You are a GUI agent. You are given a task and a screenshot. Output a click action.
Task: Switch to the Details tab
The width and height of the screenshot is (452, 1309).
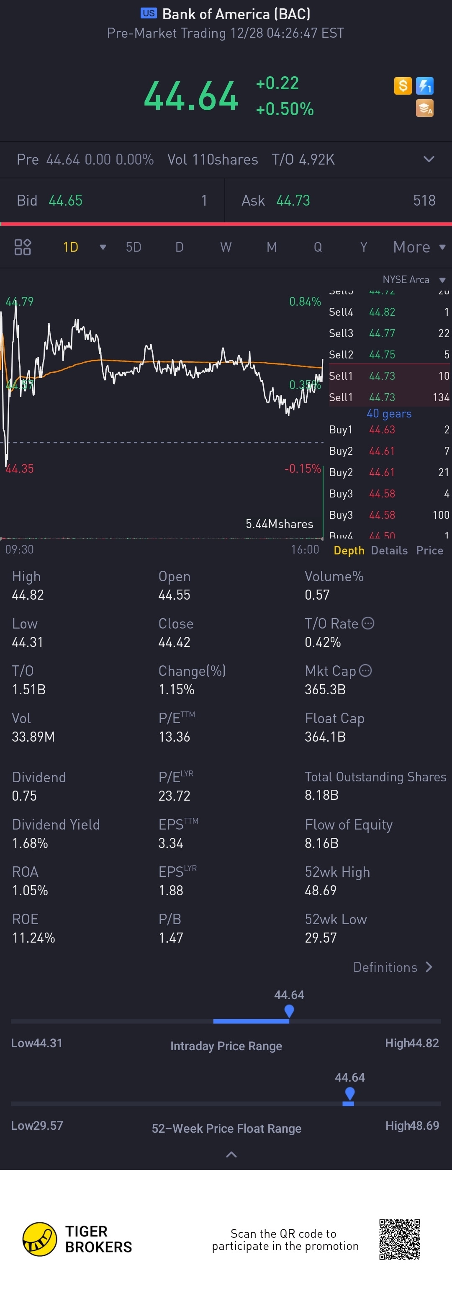point(389,550)
